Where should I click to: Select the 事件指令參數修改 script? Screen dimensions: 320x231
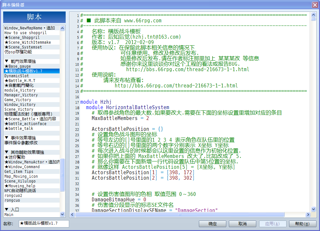(32, 143)
